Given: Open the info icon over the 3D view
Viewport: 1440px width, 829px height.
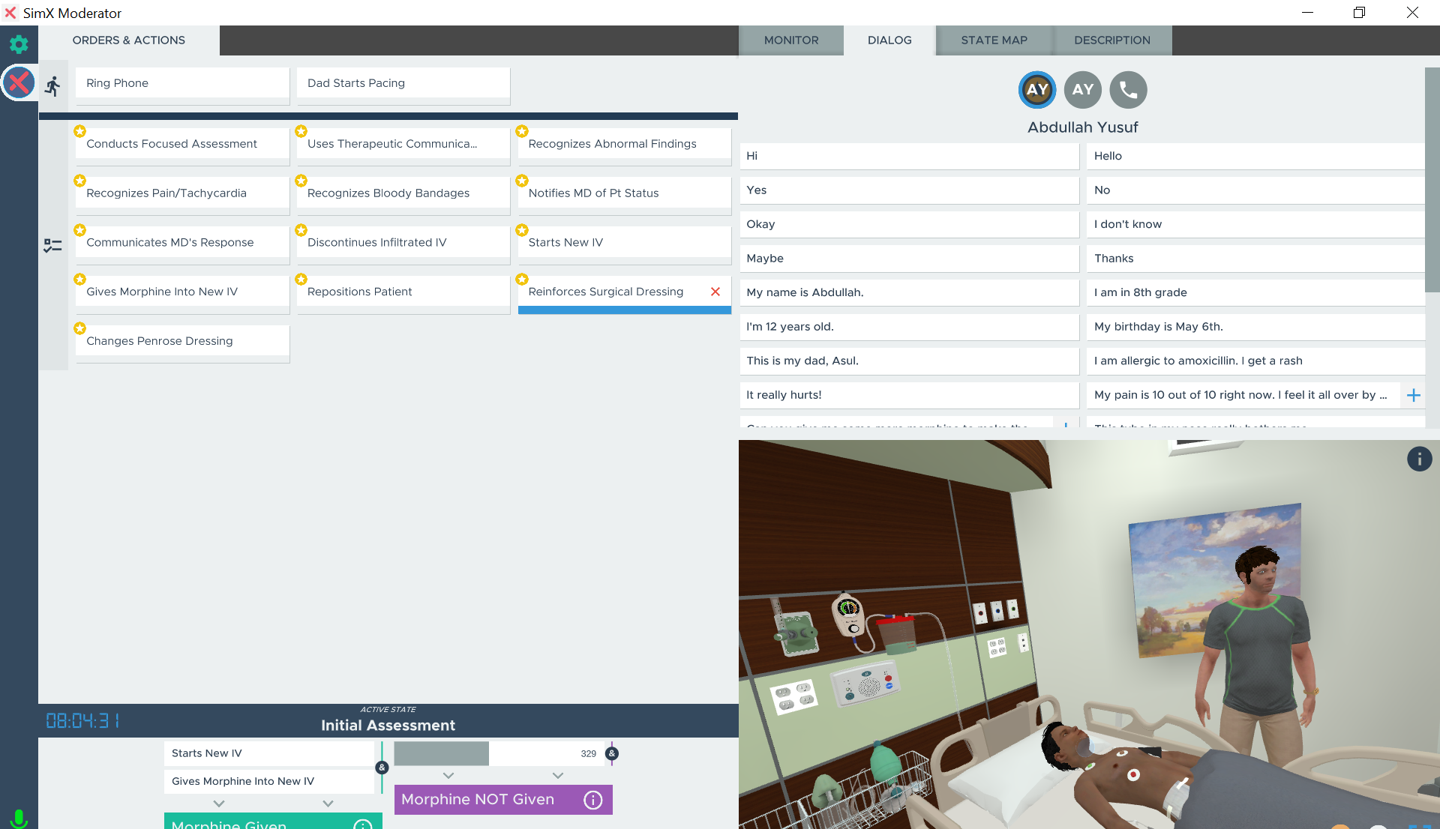Looking at the screenshot, I should click(x=1419, y=459).
